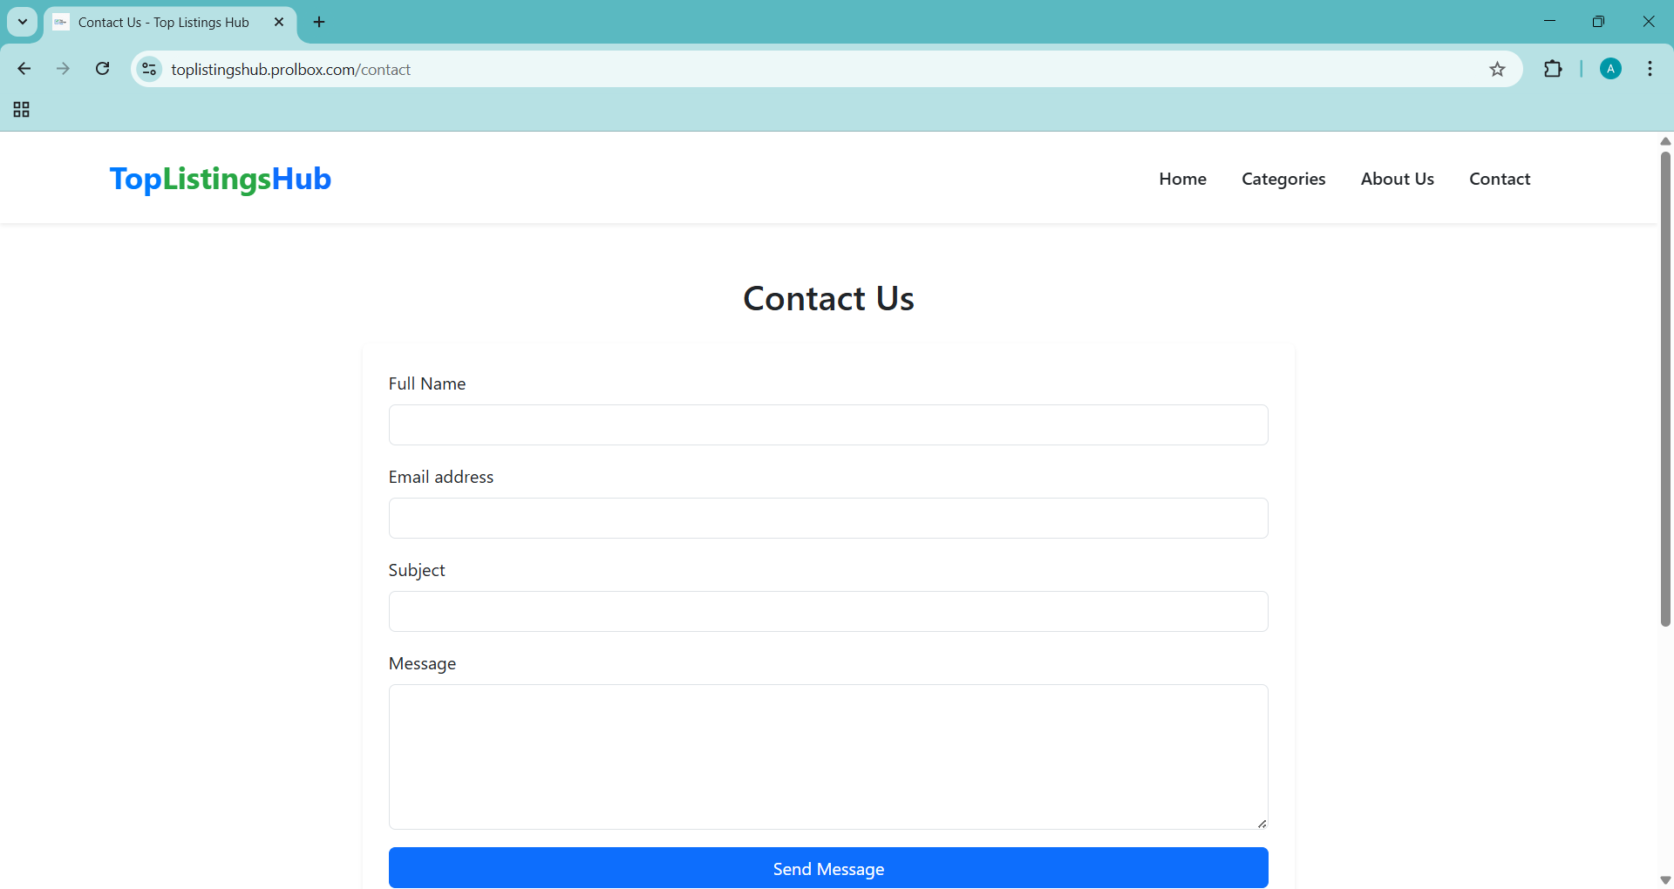Open the Categories nav link
This screenshot has height=889, width=1674.
pyautogui.click(x=1283, y=179)
